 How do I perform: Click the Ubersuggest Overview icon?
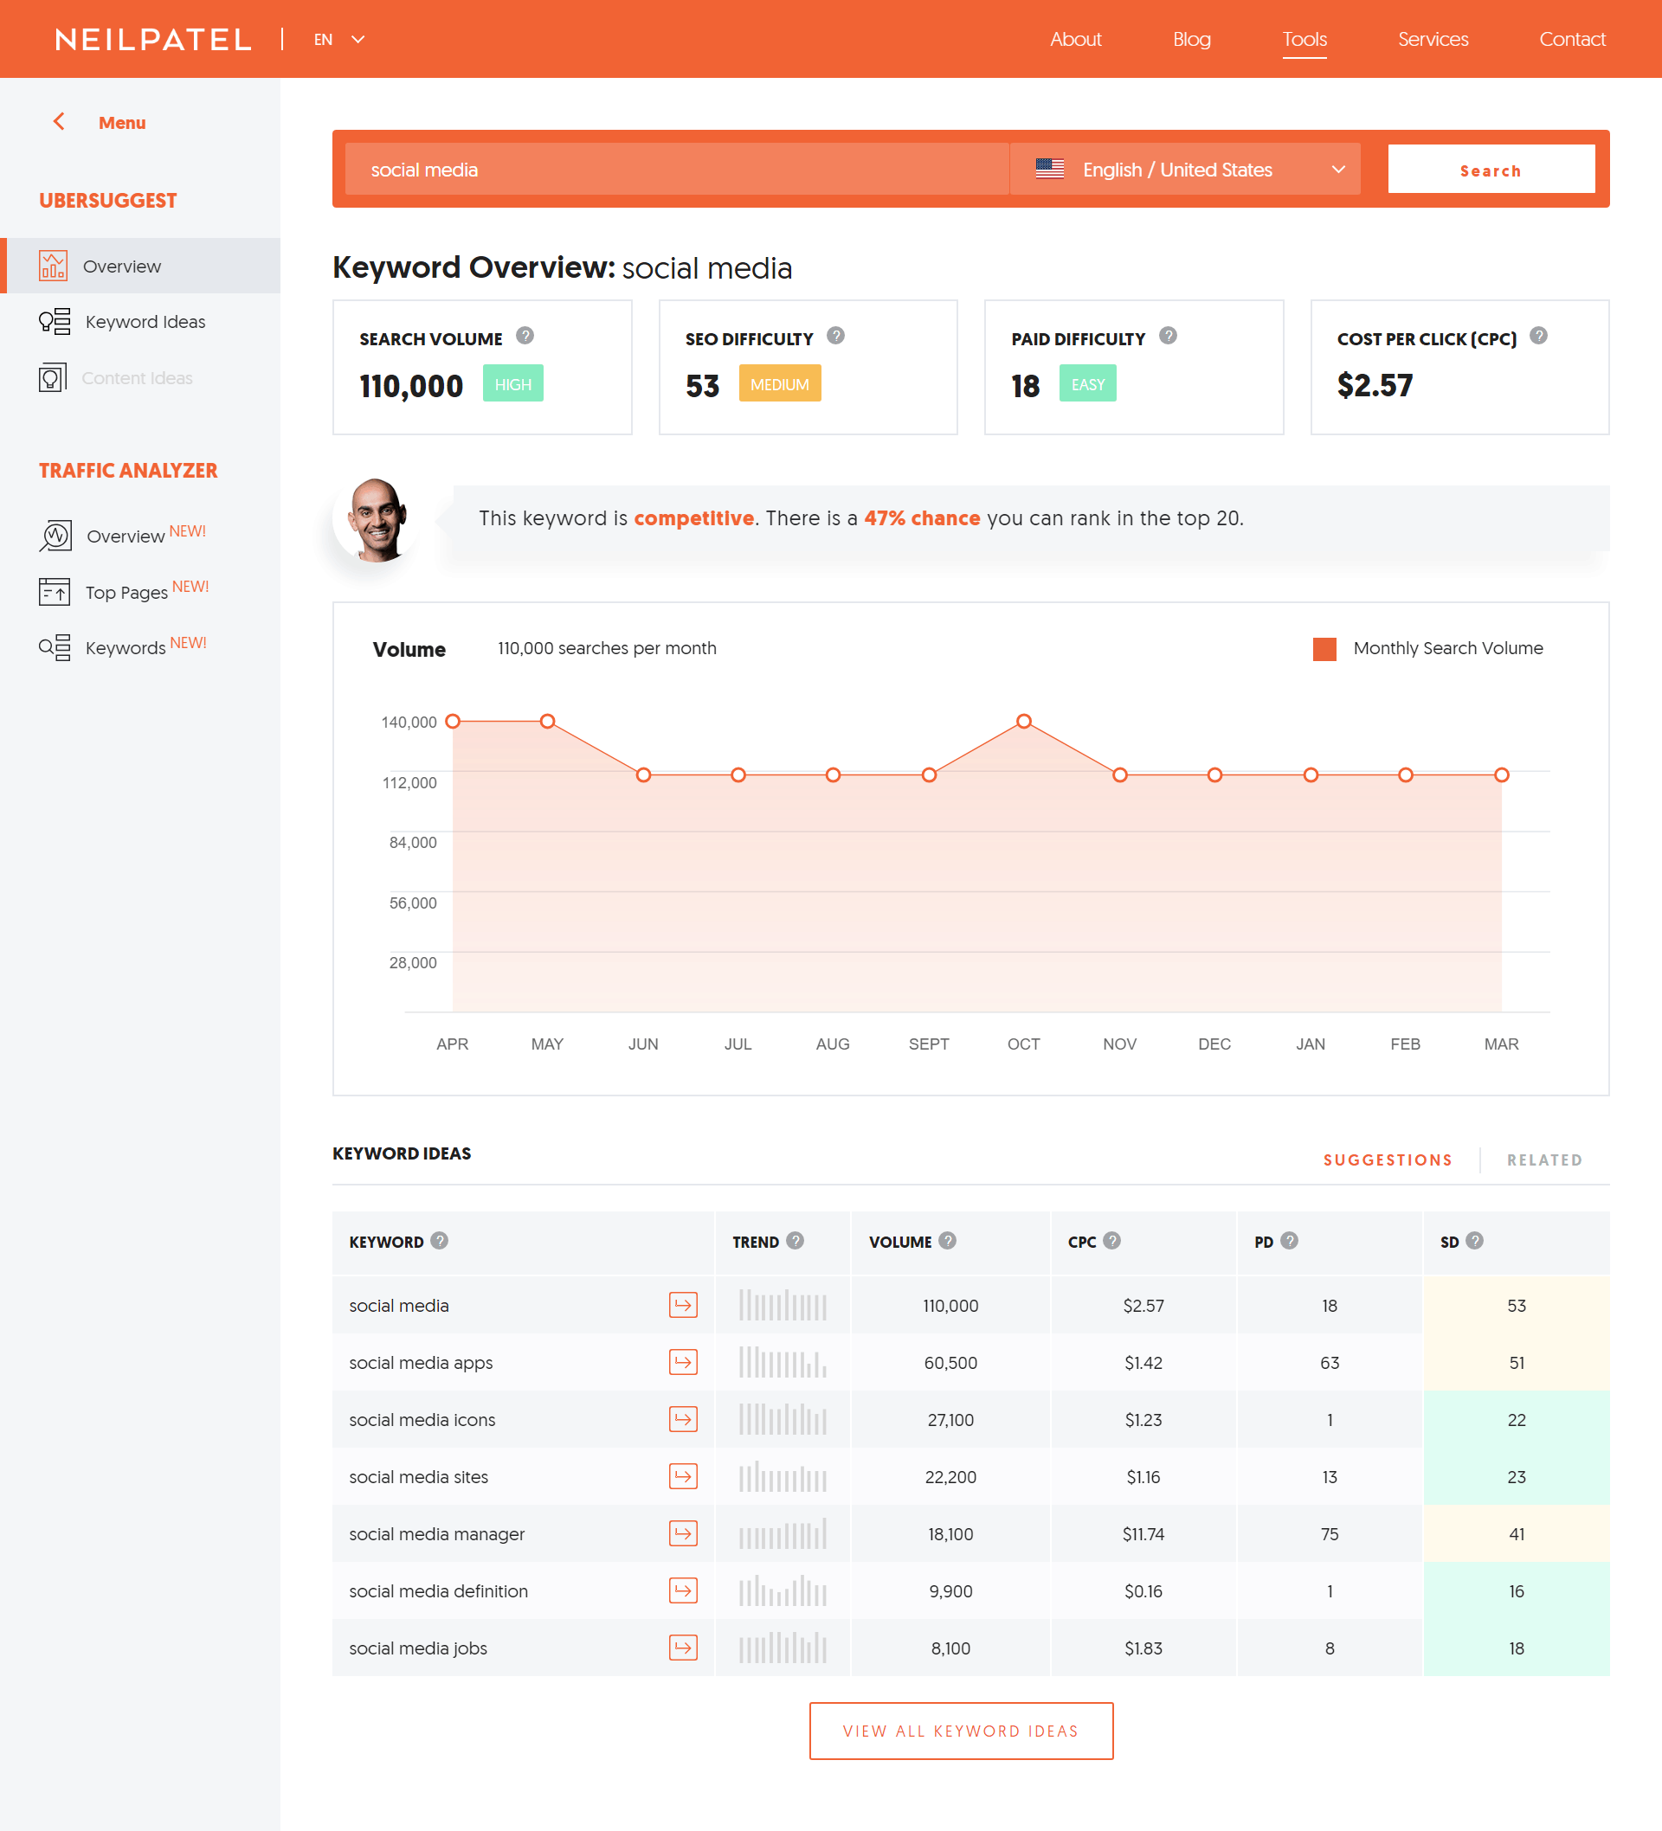click(x=53, y=265)
